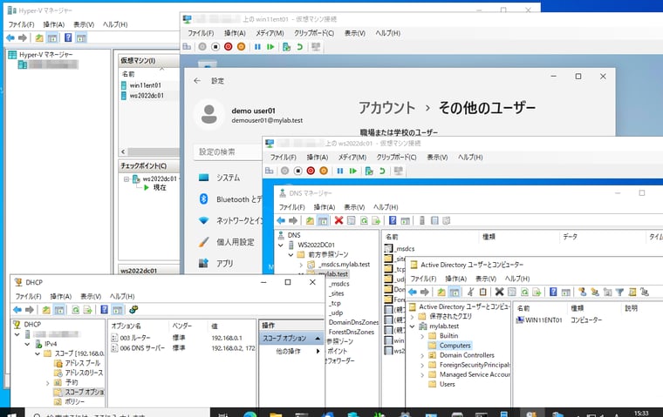This screenshot has width=663, height=417.
Task: Open 操作(A) menu in Hyper-V Manager
Action: [x=54, y=24]
